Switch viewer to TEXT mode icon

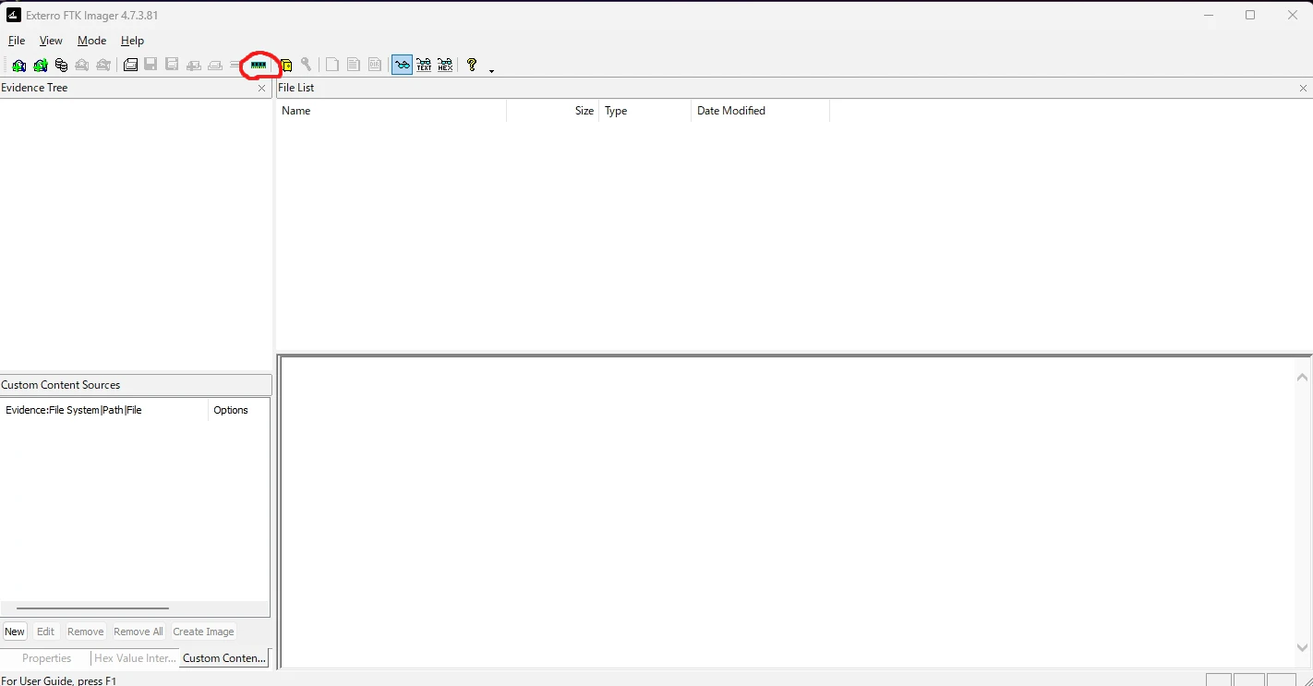click(424, 65)
